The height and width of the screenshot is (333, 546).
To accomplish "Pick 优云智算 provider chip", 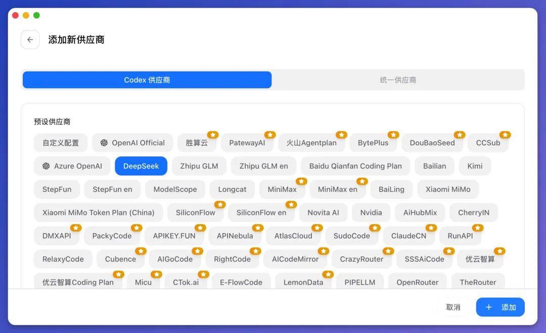I will 480,259.
